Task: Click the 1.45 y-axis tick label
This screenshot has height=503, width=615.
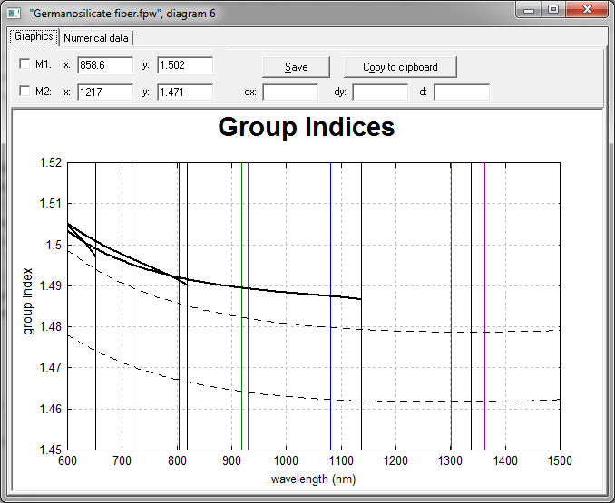Action: pyautogui.click(x=51, y=450)
